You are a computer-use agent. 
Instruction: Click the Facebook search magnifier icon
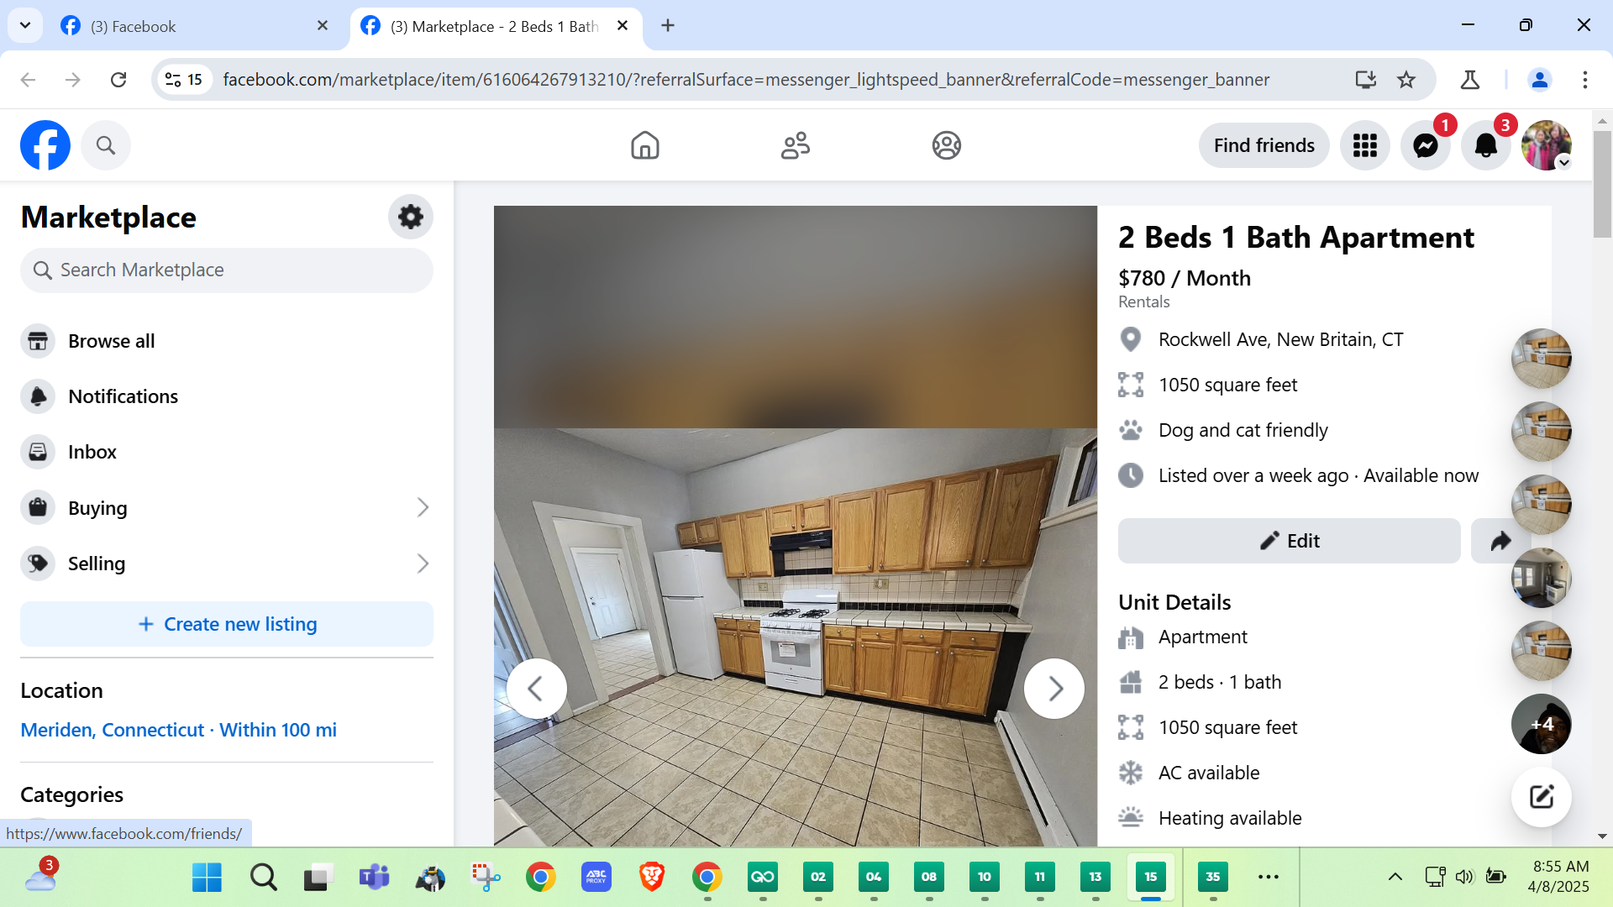click(106, 145)
